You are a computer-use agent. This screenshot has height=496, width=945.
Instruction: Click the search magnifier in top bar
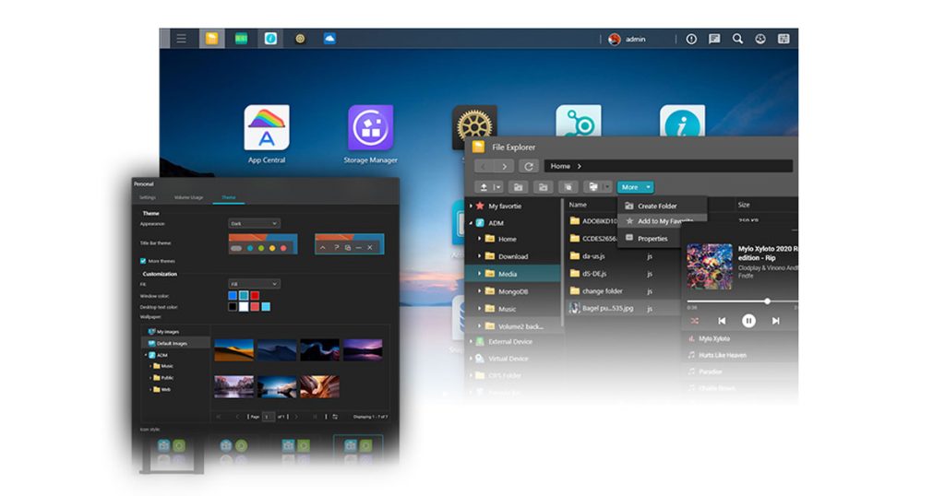click(x=737, y=39)
